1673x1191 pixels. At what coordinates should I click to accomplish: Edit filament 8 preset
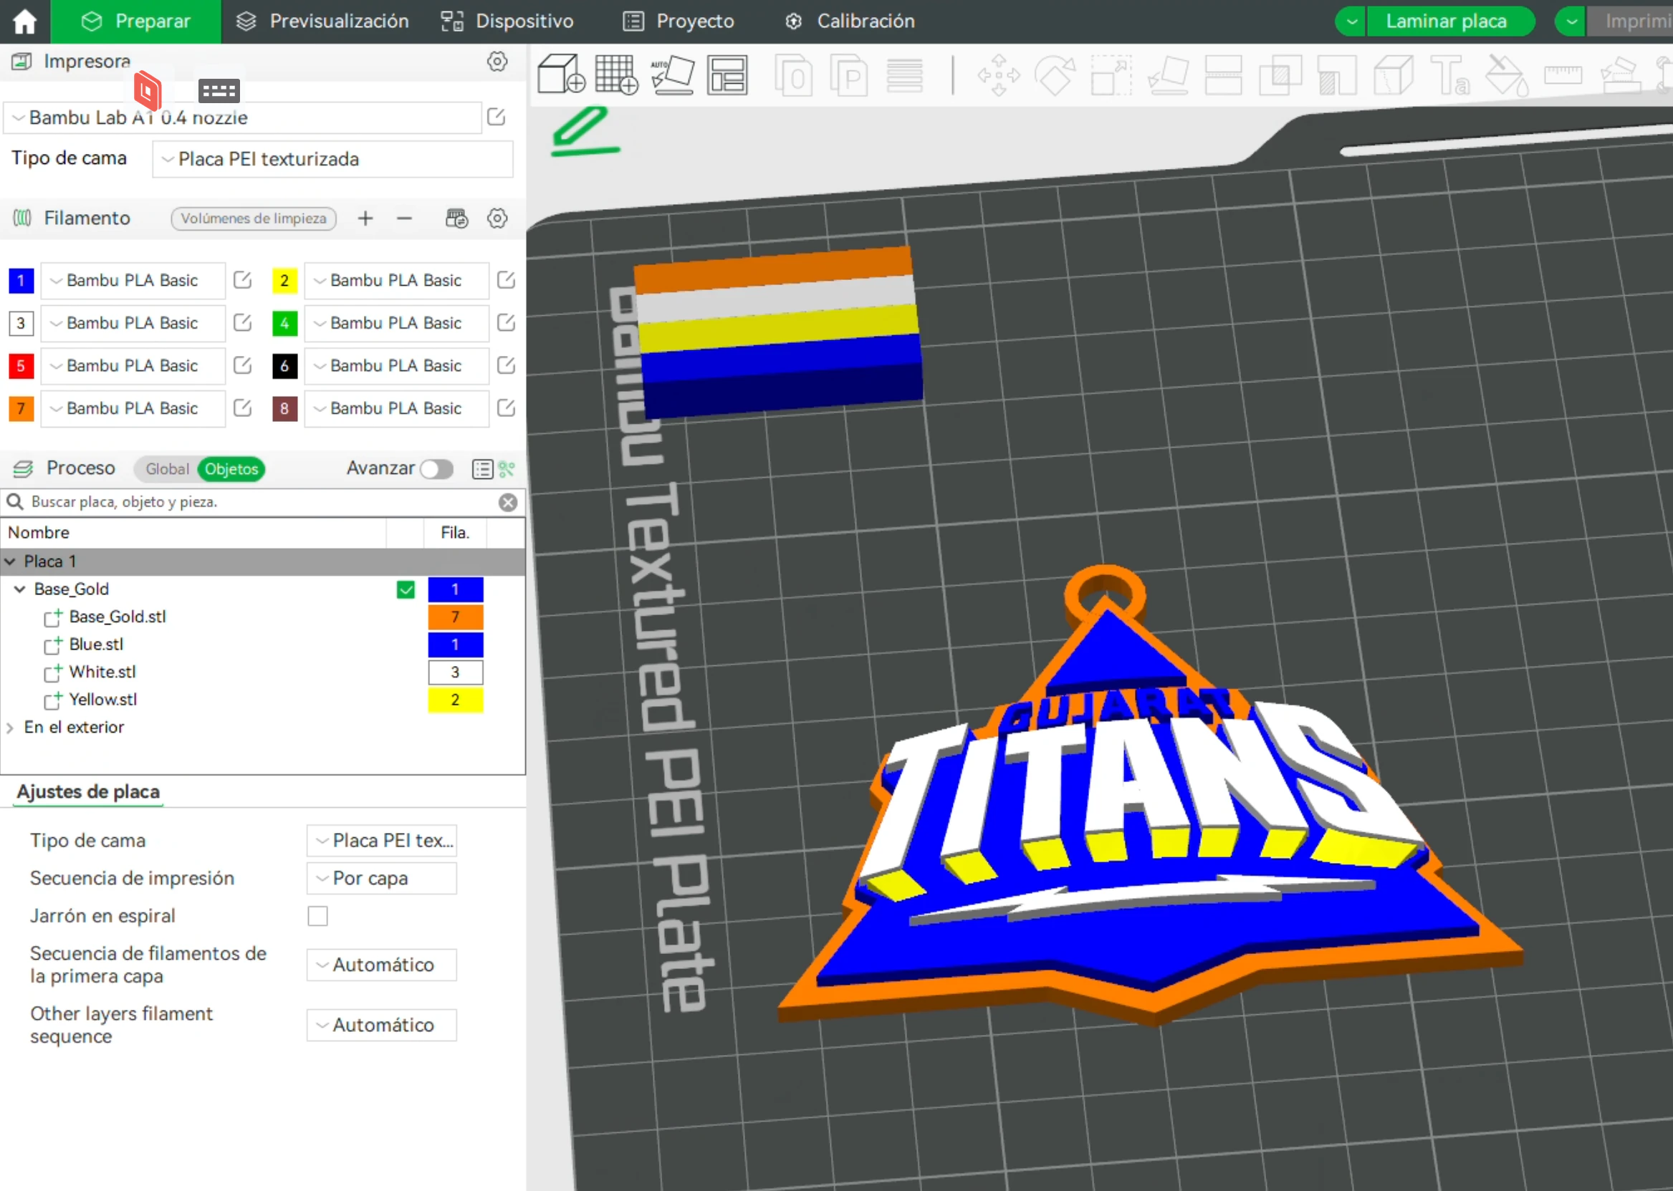click(x=507, y=408)
